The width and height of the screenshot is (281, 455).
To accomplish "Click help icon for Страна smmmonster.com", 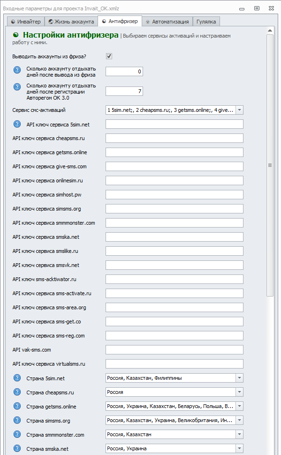I will 17,434.
